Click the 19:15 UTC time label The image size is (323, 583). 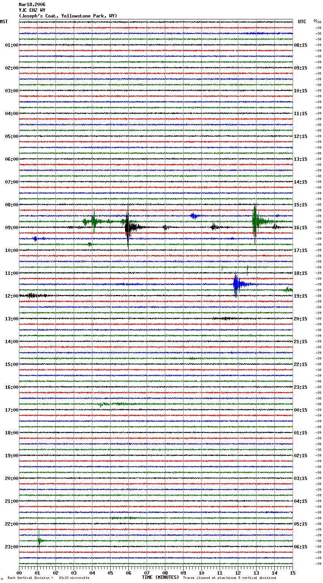(301, 296)
